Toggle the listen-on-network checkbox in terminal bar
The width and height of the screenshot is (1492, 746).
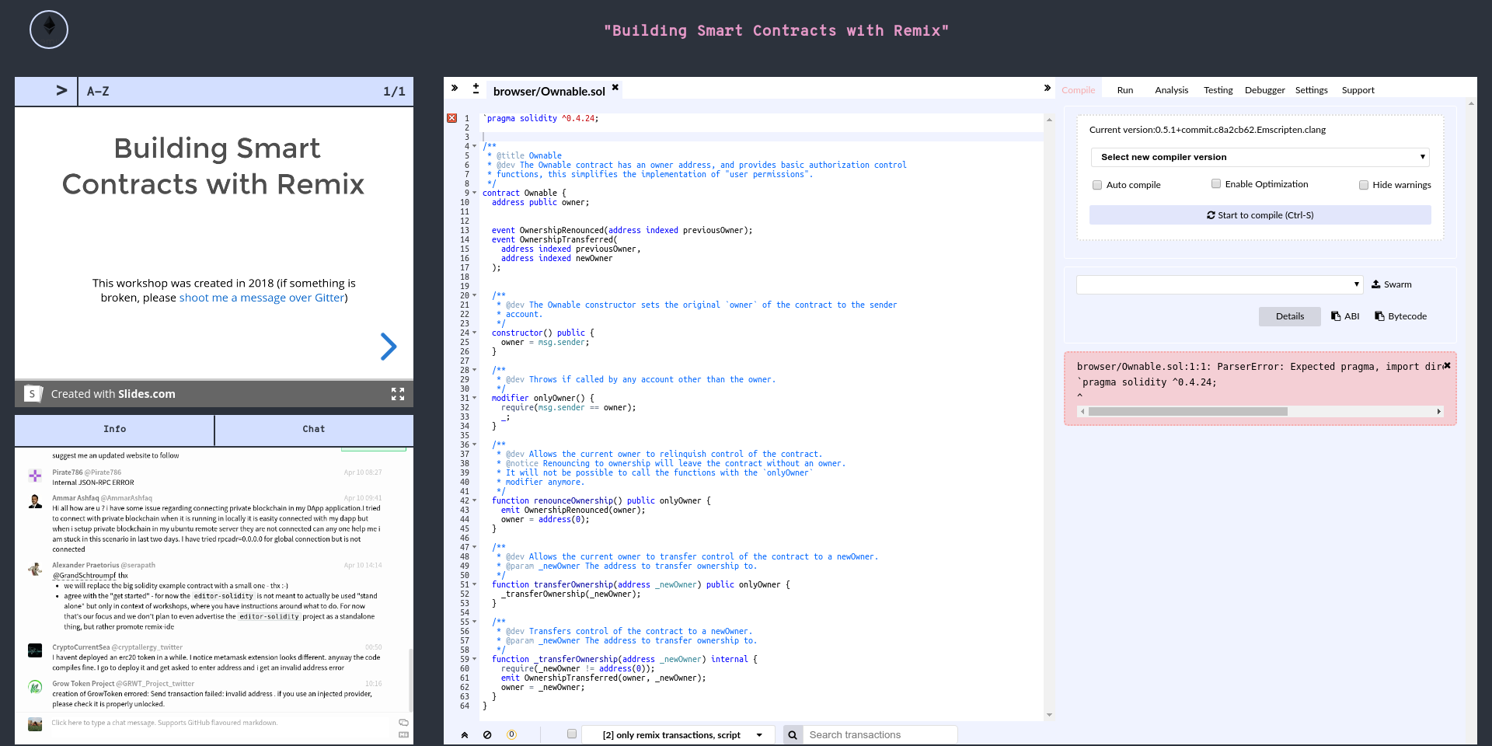click(572, 734)
